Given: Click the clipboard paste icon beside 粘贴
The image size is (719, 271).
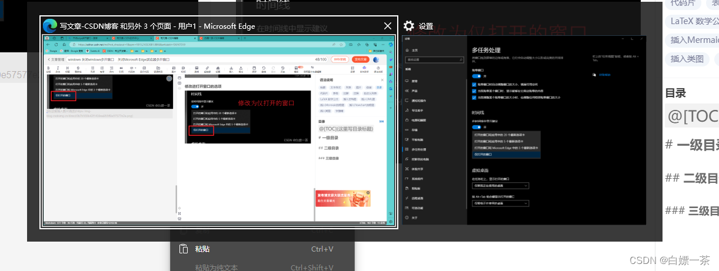Looking at the screenshot, I should pos(183,249).
